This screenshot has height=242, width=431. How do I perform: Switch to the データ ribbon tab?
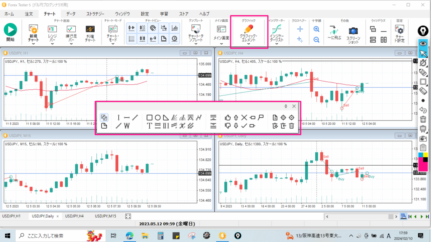point(71,14)
